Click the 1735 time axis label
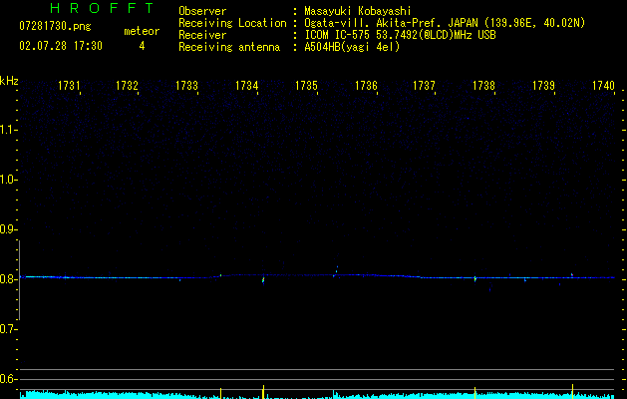Viewport: 627px width, 399px height. [306, 86]
